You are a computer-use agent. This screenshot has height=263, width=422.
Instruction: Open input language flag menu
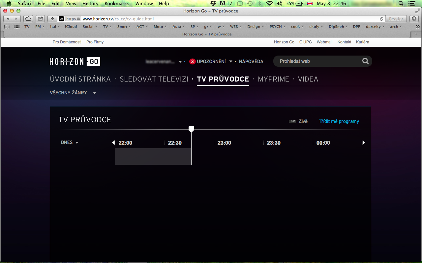coord(310,4)
